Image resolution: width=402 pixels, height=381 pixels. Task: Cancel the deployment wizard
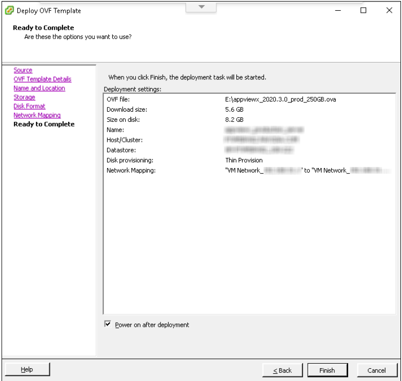tap(376, 370)
